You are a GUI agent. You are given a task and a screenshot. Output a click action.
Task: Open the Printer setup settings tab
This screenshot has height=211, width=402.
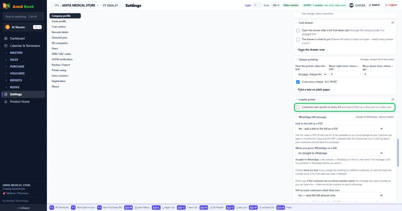pos(59,70)
